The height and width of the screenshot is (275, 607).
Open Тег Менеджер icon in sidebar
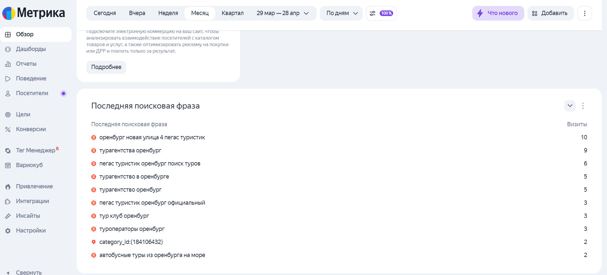tap(8, 151)
